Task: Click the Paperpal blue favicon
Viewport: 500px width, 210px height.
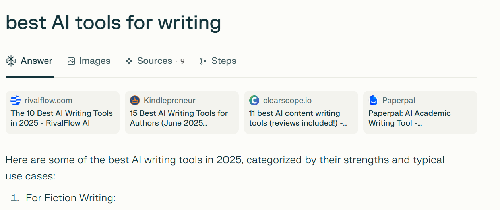Action: coord(373,101)
